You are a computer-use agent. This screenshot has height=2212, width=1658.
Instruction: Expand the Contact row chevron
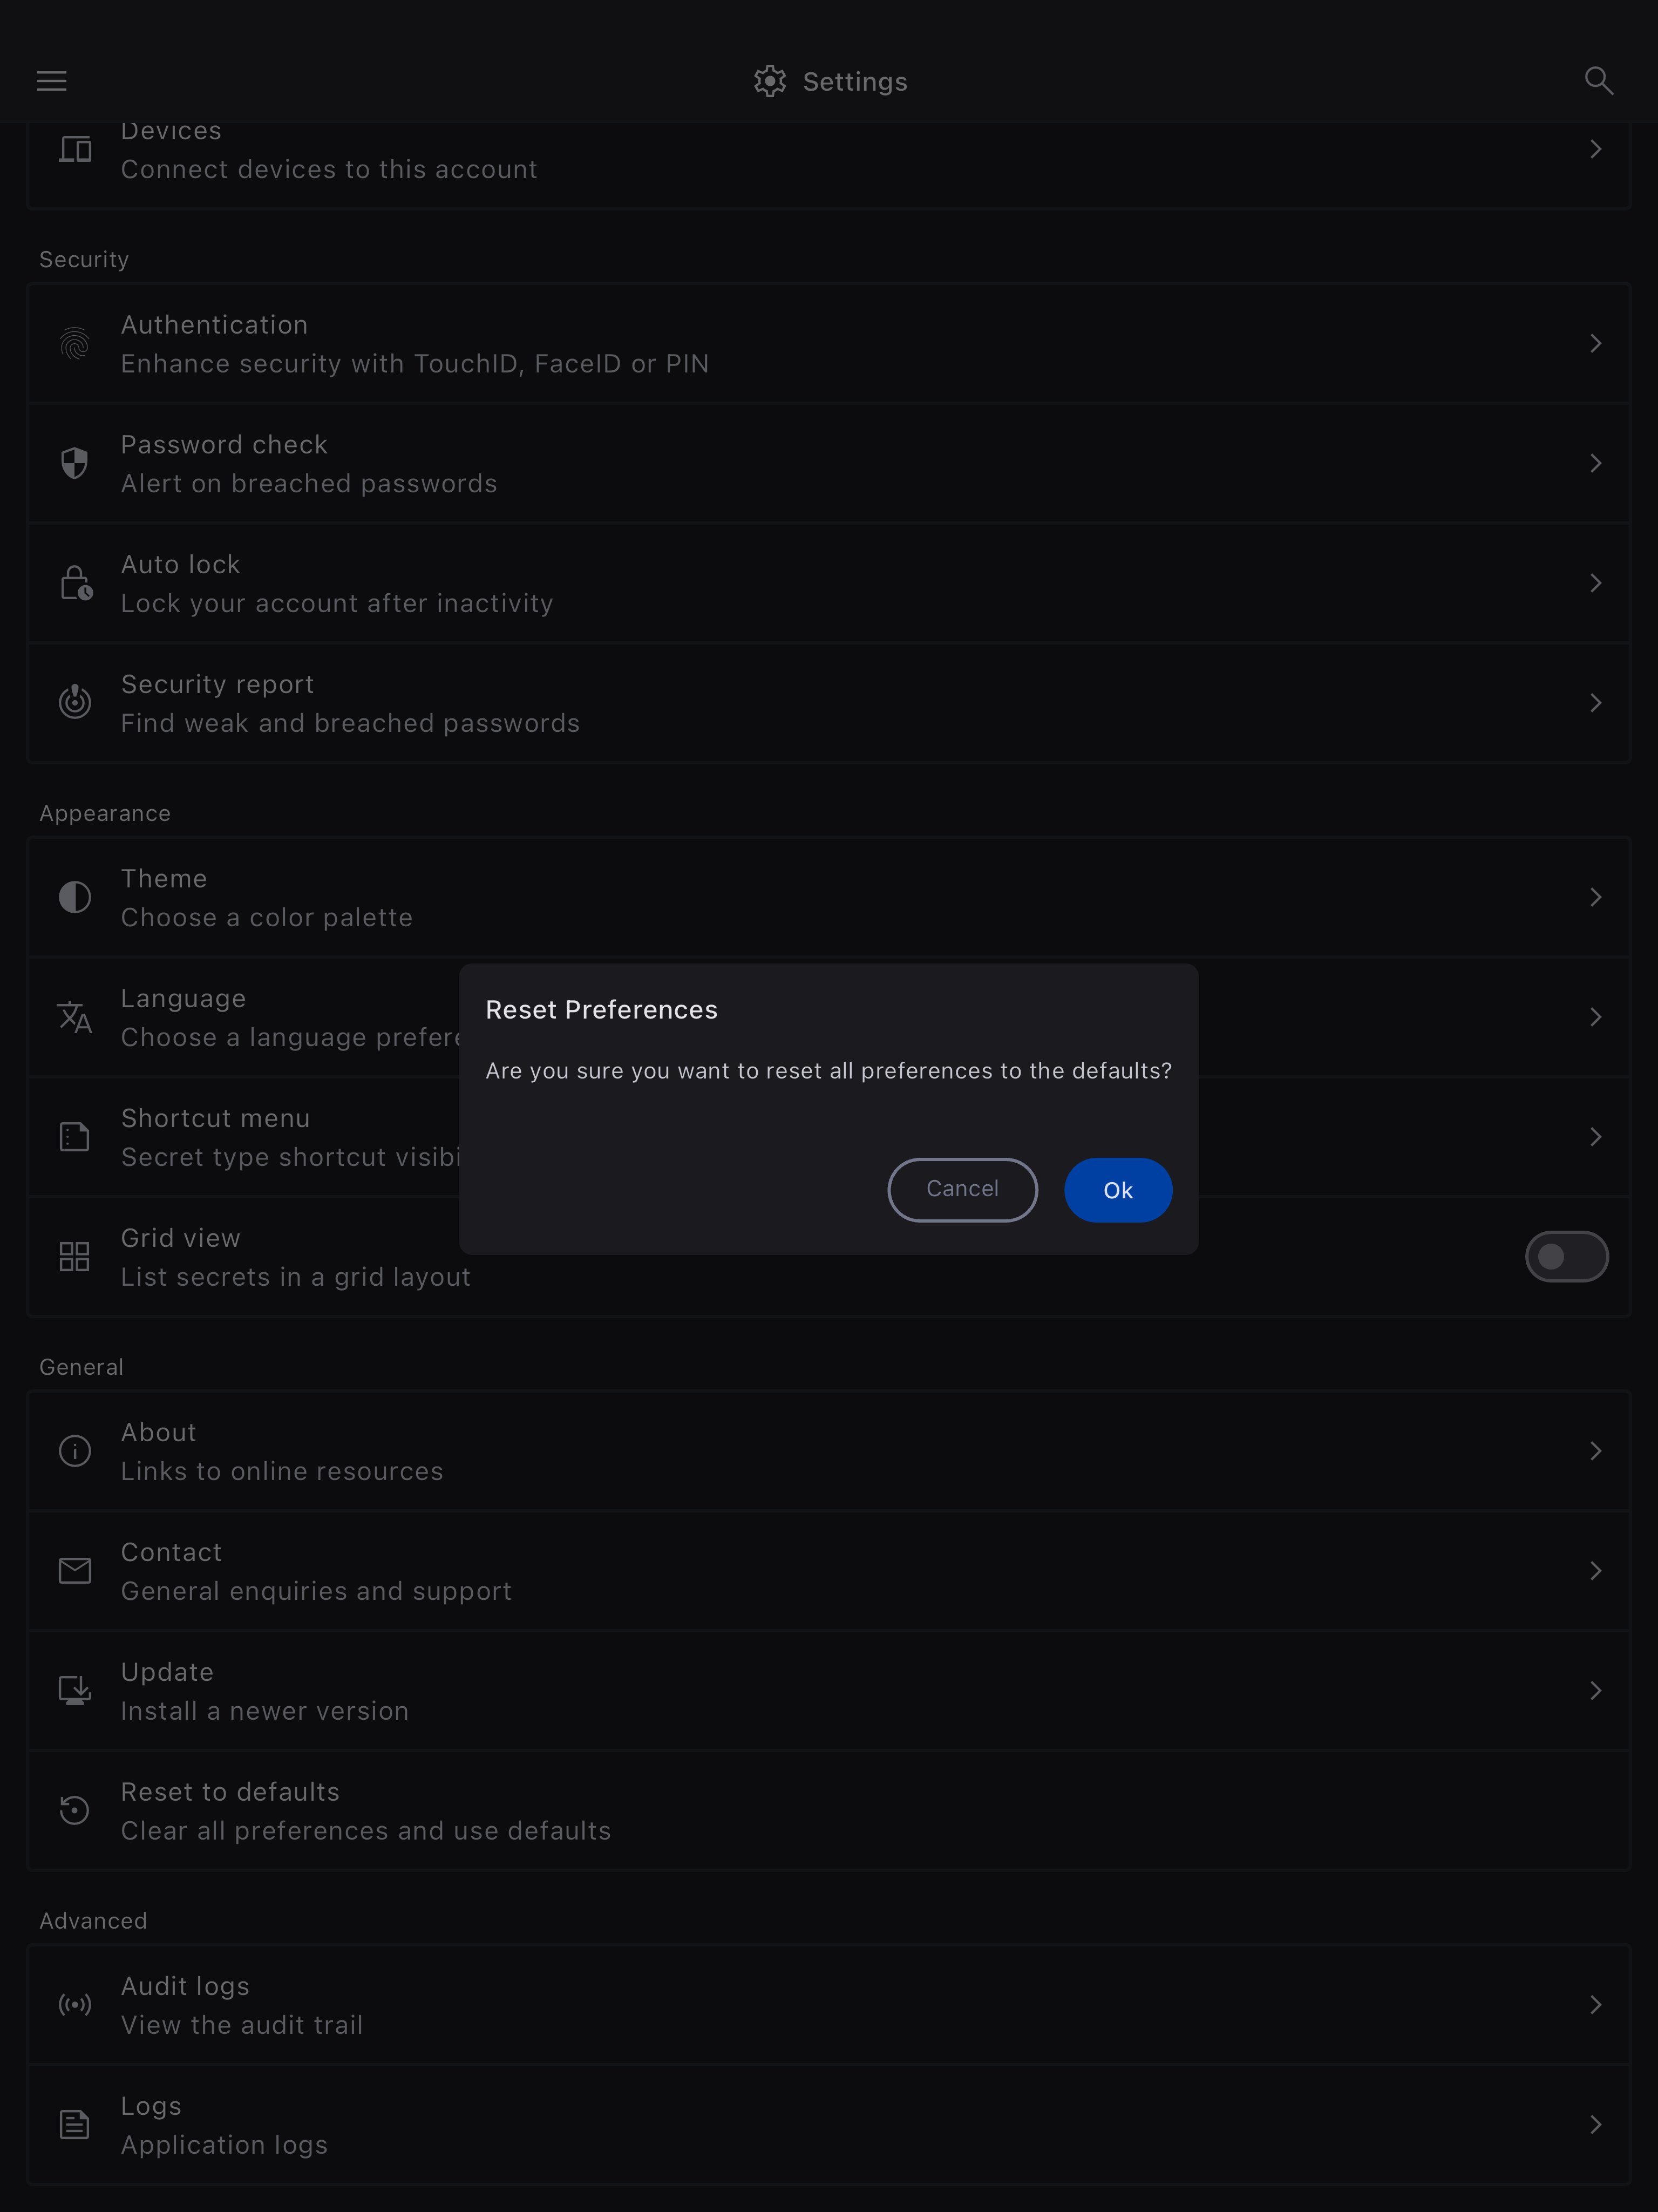tap(1595, 1570)
